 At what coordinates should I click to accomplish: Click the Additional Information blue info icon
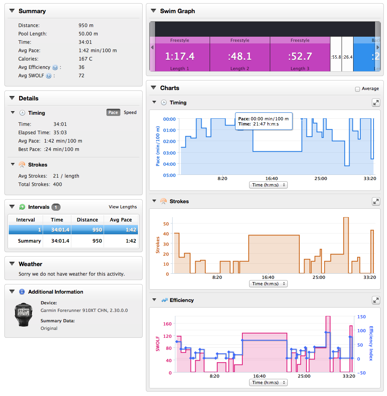[22, 292]
